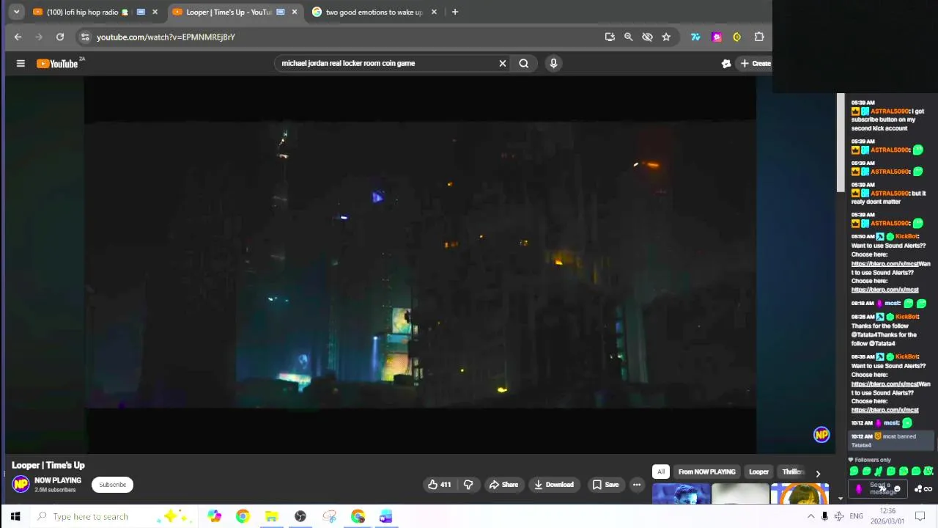This screenshot has height=528, width=938.
Task: Click the NP channel watermark on video
Action: 821,435
